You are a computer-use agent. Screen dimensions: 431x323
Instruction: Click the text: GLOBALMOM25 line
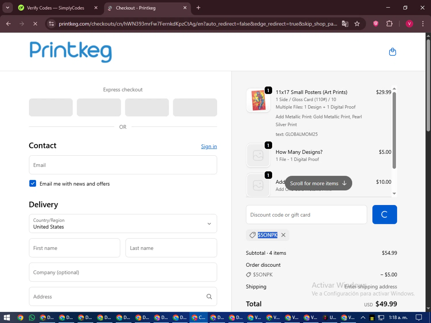click(297, 134)
